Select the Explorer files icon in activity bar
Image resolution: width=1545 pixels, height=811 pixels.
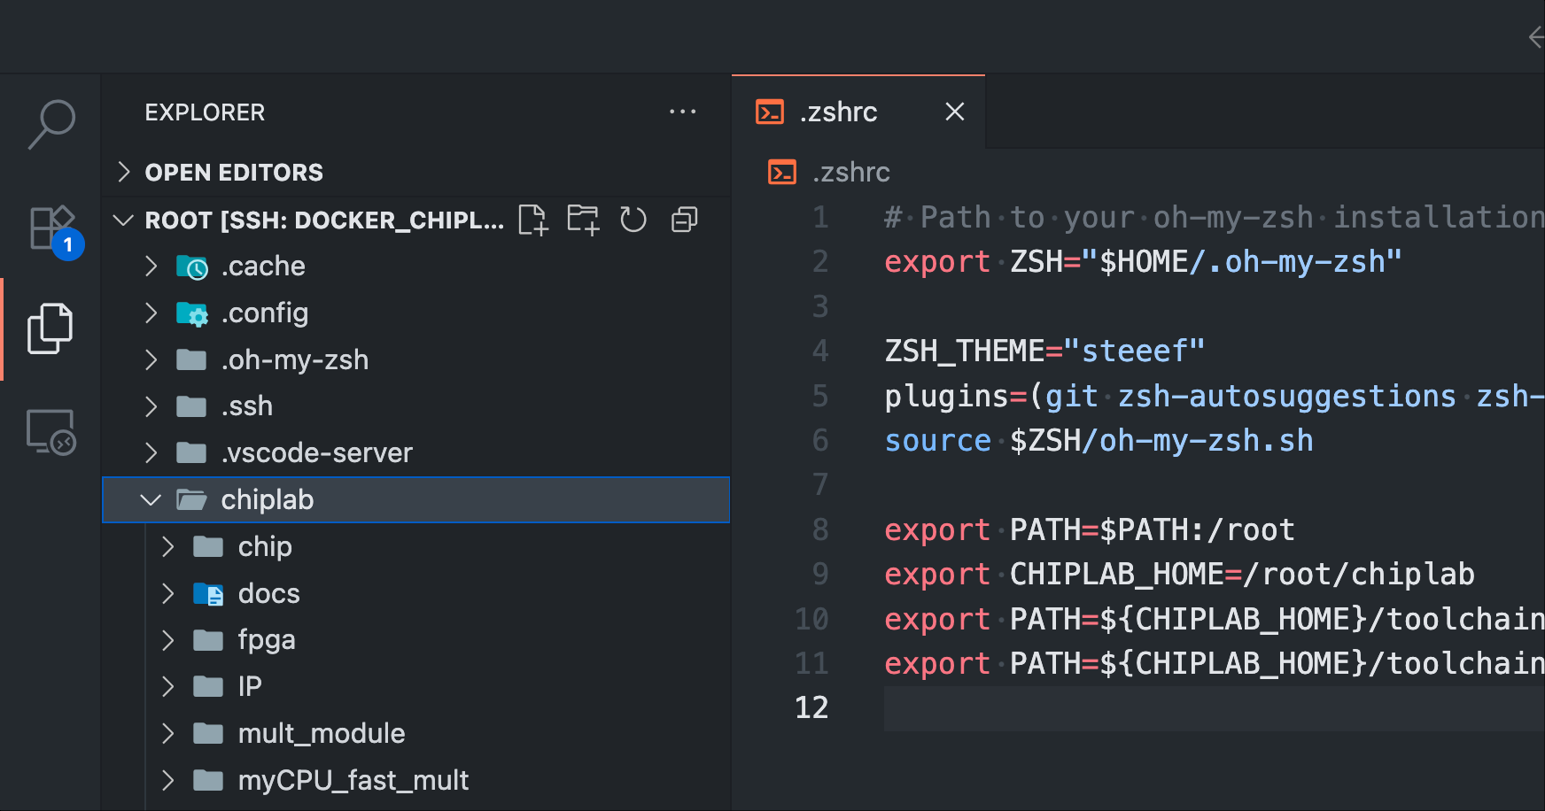click(50, 328)
